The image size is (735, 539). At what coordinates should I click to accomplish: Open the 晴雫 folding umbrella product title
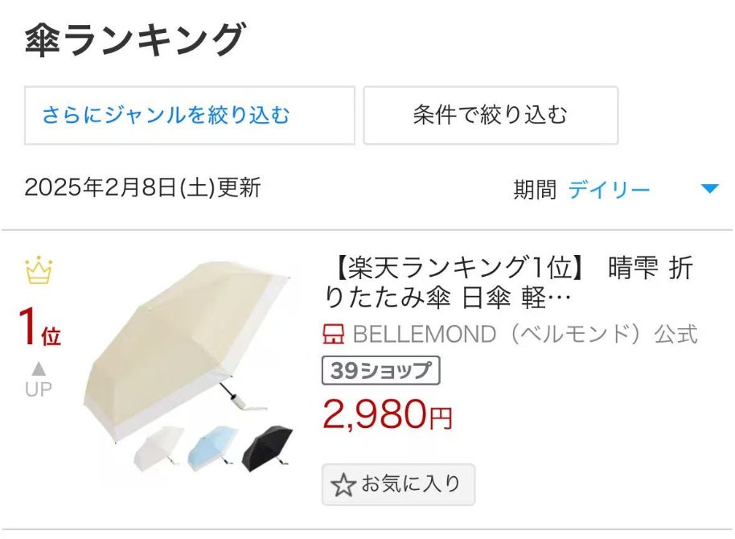pyautogui.click(x=507, y=283)
